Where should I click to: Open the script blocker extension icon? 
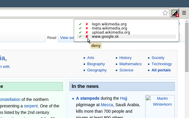pos(175,13)
